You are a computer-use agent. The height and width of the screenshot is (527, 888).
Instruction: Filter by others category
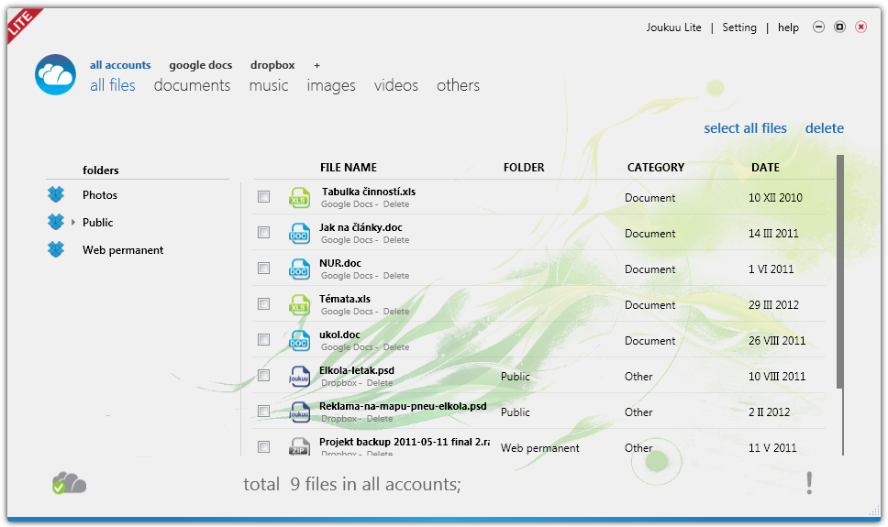tap(458, 85)
